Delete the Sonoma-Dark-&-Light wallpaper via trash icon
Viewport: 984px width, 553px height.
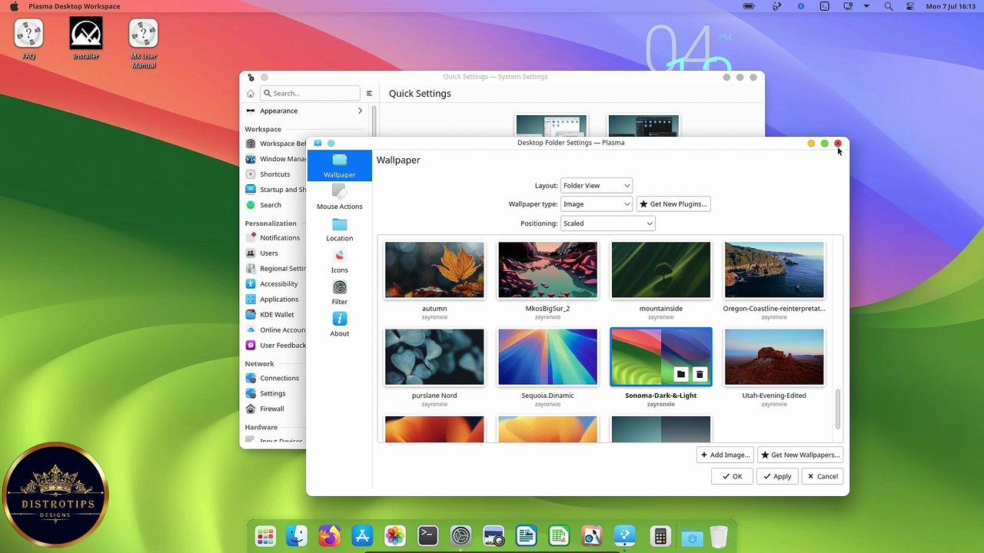[x=700, y=374]
